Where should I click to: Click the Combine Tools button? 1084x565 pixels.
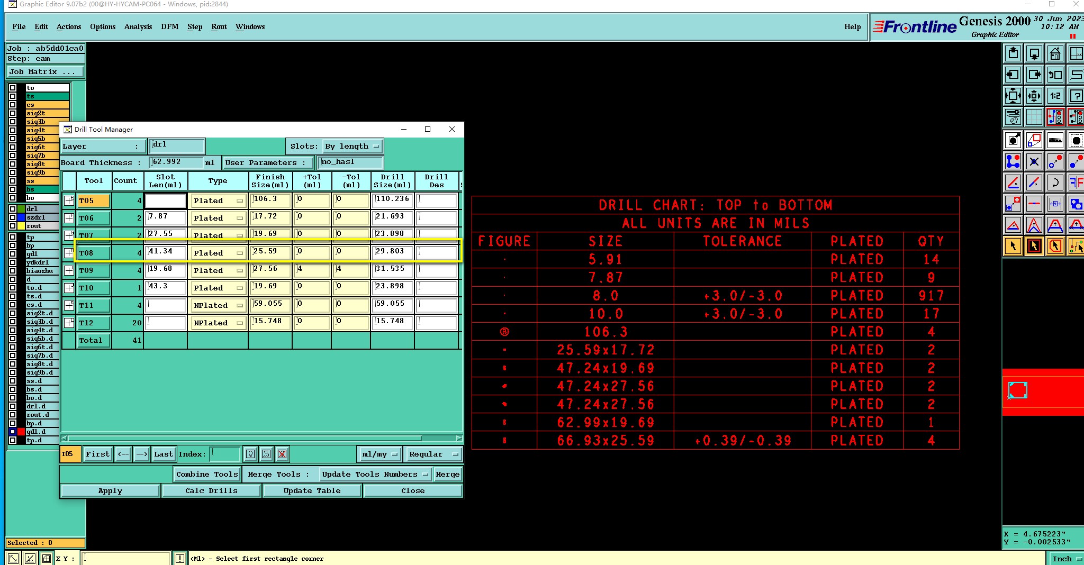[x=207, y=475]
